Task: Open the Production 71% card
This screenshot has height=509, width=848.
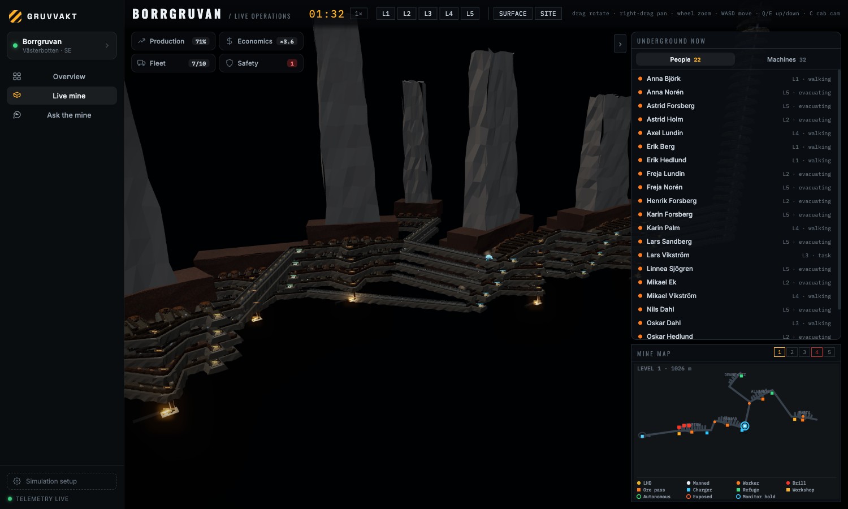Action: pos(173,41)
